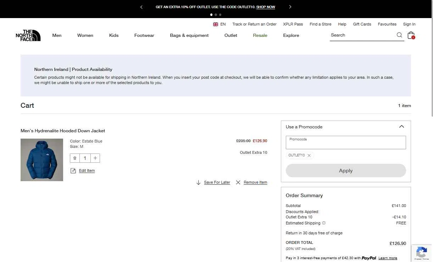Click the reCAPTCHA badge
433x262 pixels.
422,253
